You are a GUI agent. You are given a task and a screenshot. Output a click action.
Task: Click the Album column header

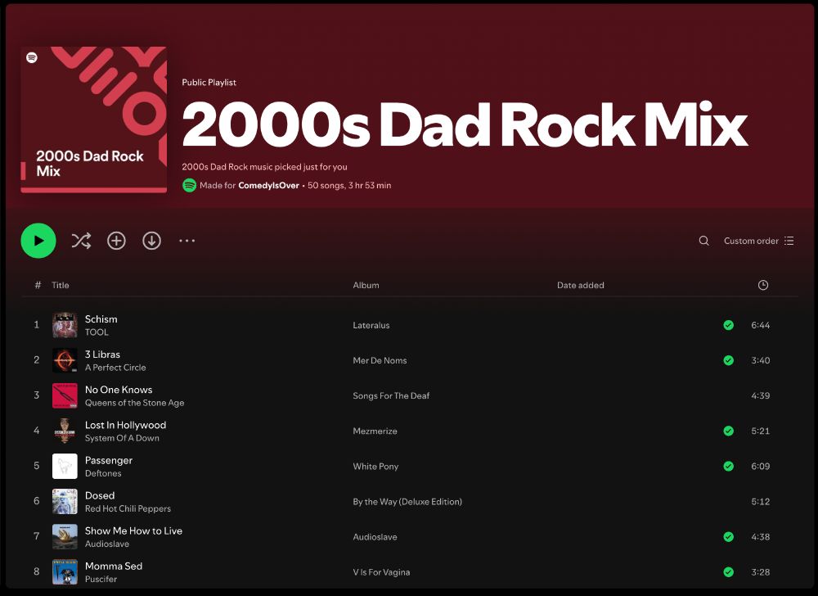pyautogui.click(x=366, y=285)
